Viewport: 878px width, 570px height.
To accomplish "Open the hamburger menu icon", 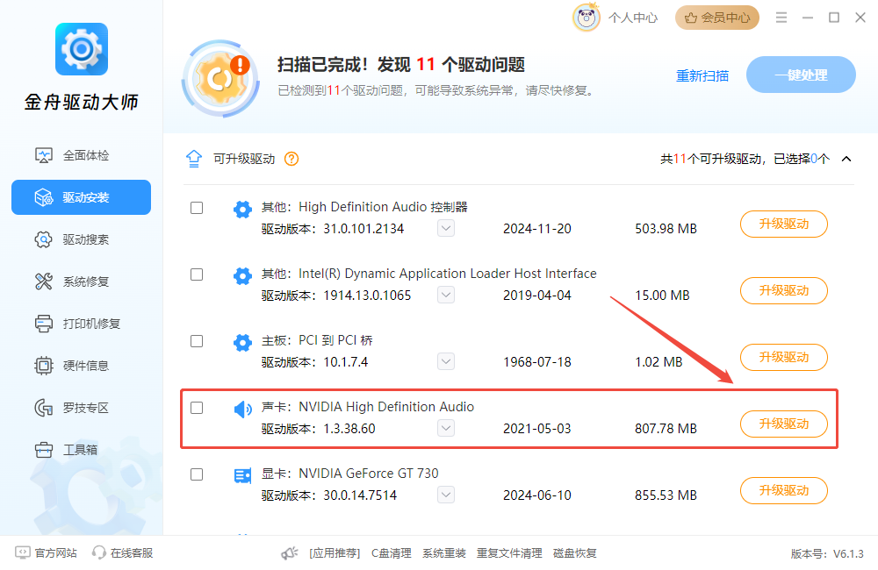I will click(781, 18).
